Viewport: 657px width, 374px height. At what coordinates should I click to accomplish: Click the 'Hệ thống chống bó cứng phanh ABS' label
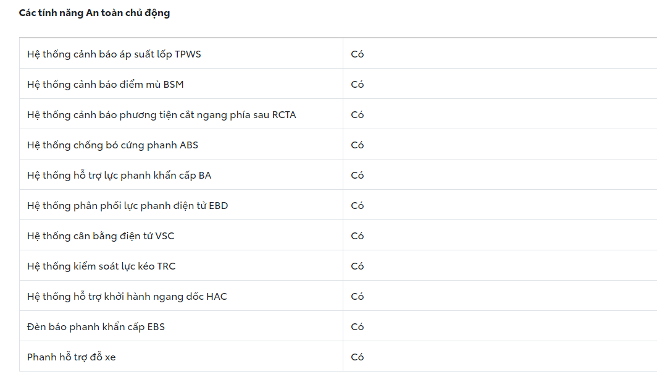click(113, 145)
